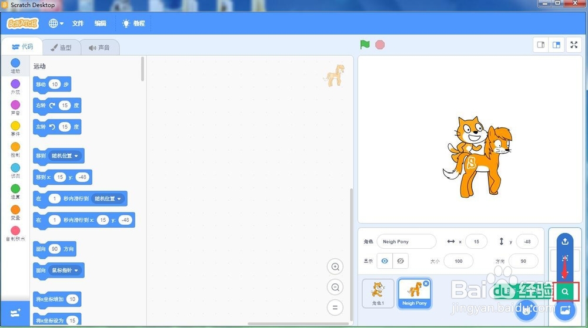Hide the sprite with crossed eye icon
Screen dimensions: 588x328
(x=400, y=261)
